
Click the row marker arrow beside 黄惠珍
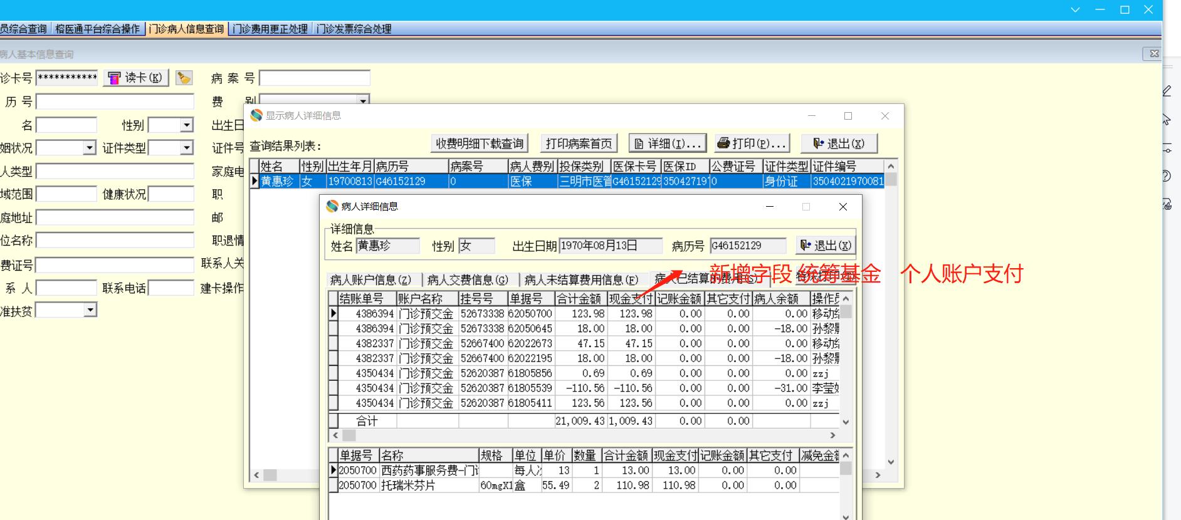(255, 181)
